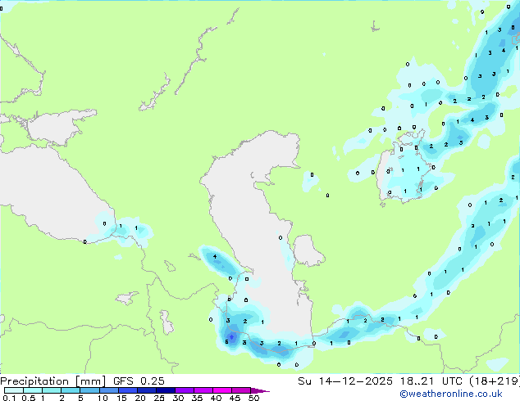
Task: Click the '(18+219)' forecast offset text
Action: (x=495, y=381)
